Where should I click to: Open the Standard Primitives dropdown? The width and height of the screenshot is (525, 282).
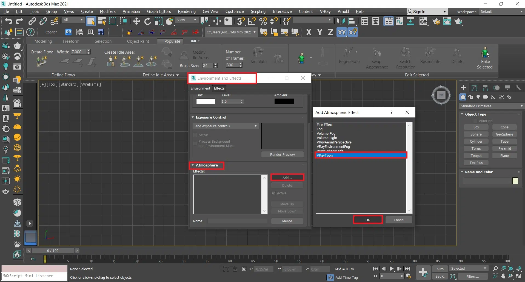491,106
